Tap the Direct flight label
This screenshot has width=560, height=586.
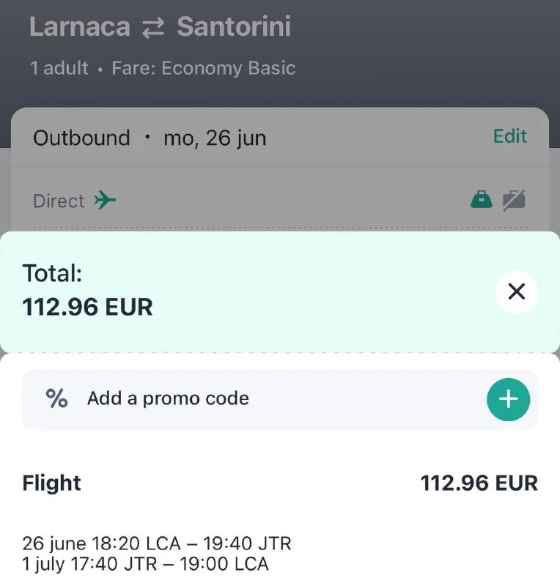(x=59, y=201)
